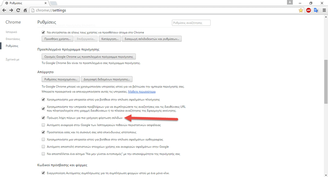The height and width of the screenshot is (177, 328).
Task: Toggle web service for navigation errors checkbox
Action: pyautogui.click(x=43, y=99)
